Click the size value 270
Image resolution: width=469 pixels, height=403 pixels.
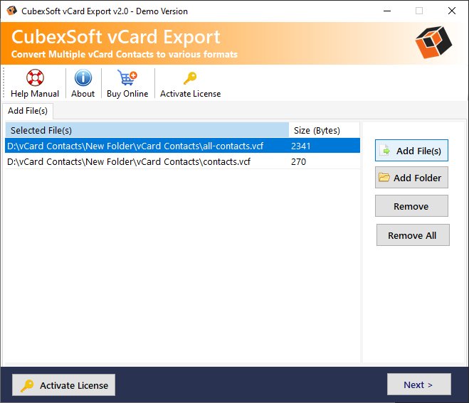coord(298,161)
